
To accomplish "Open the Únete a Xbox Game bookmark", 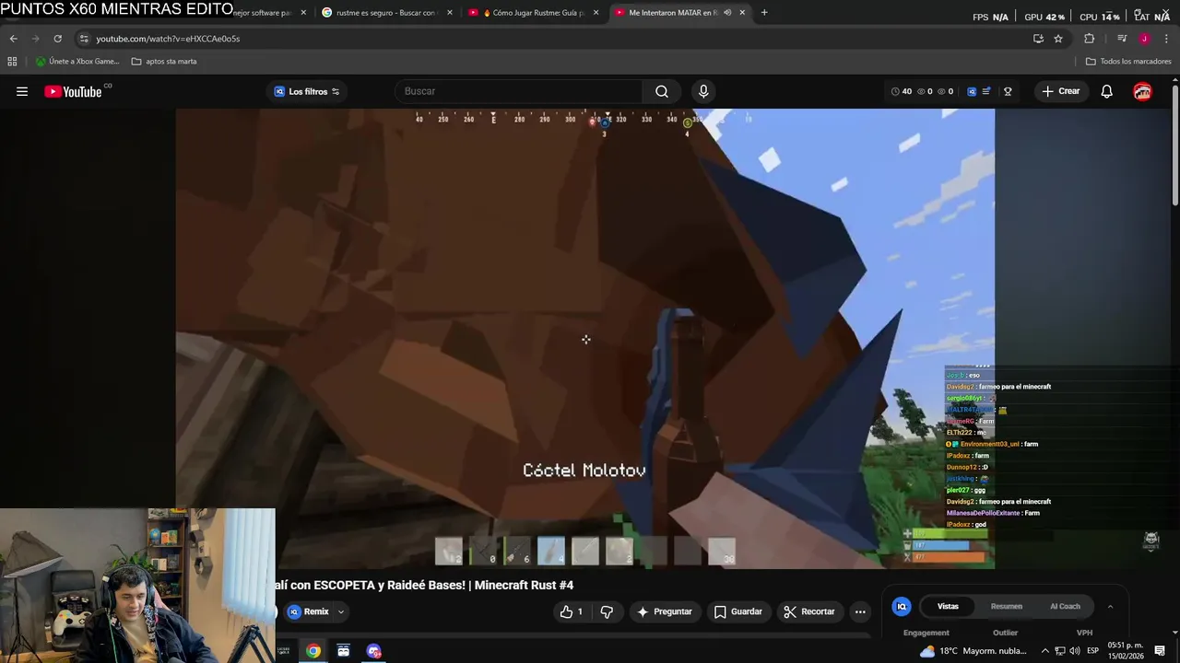I will (77, 62).
